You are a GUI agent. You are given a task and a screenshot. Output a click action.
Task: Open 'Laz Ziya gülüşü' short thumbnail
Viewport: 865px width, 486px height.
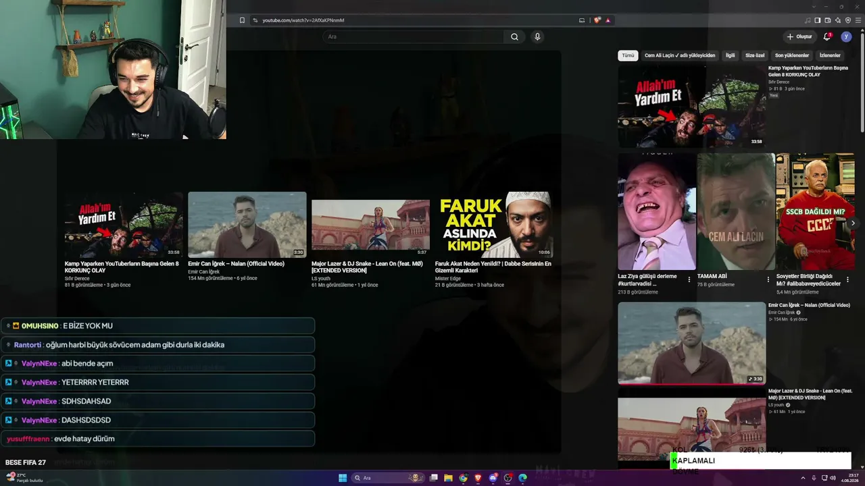pos(657,211)
